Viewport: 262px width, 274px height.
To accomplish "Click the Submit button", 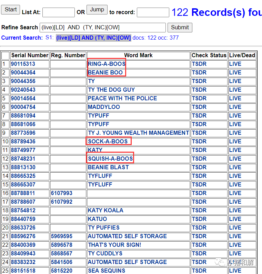I will (x=180, y=28).
